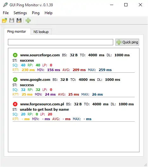This screenshot has height=167, width=148.
Task: Click the MIN value 156 ms
Action: [54, 70]
